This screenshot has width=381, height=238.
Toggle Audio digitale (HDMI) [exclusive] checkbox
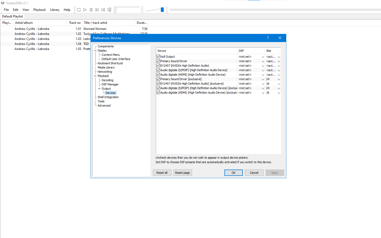[x=158, y=93]
